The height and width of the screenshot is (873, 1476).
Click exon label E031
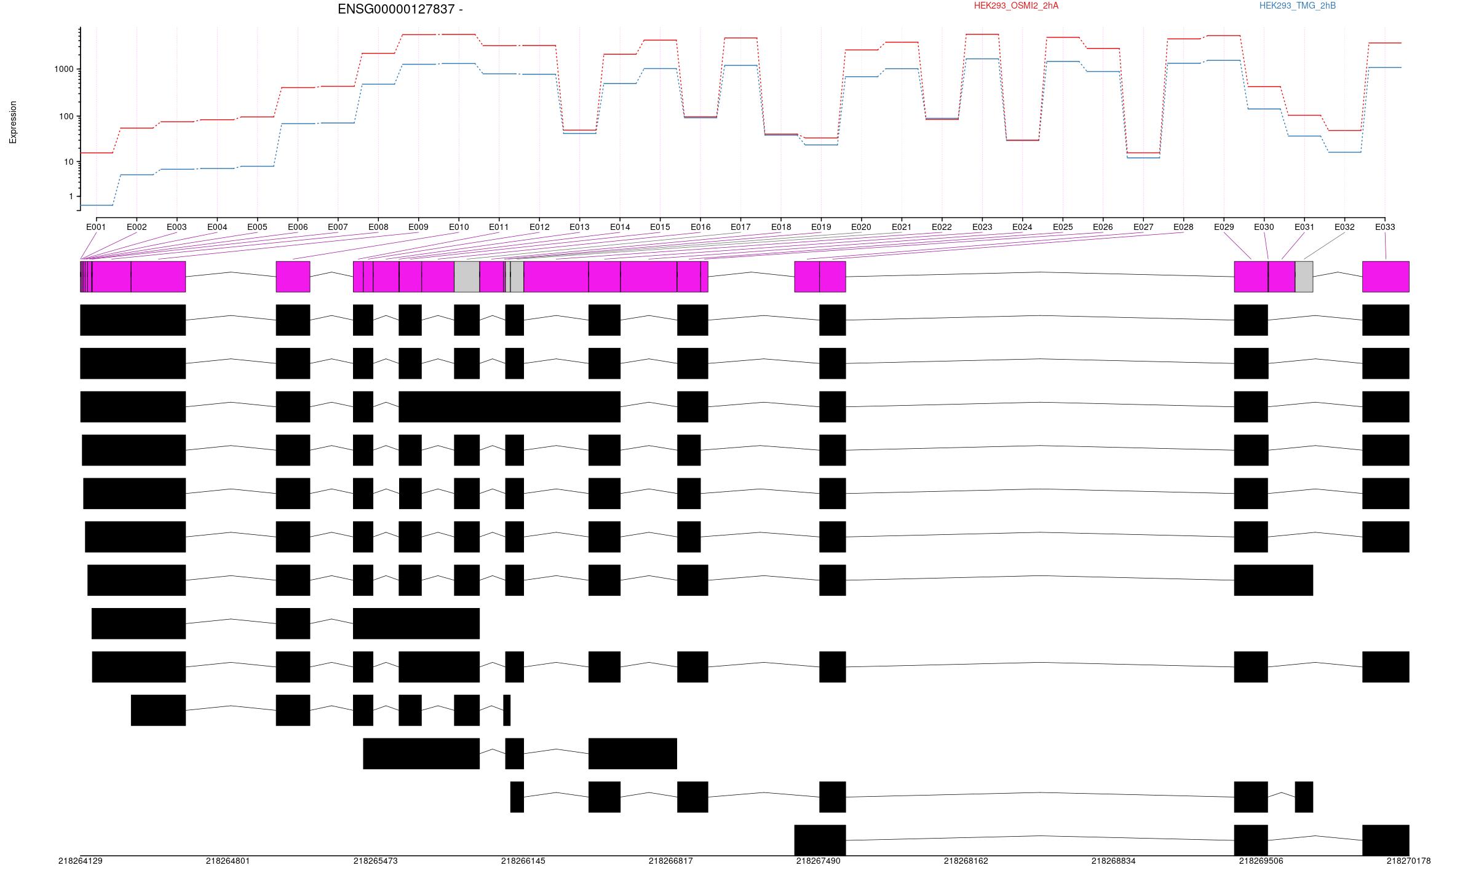[x=1304, y=227]
